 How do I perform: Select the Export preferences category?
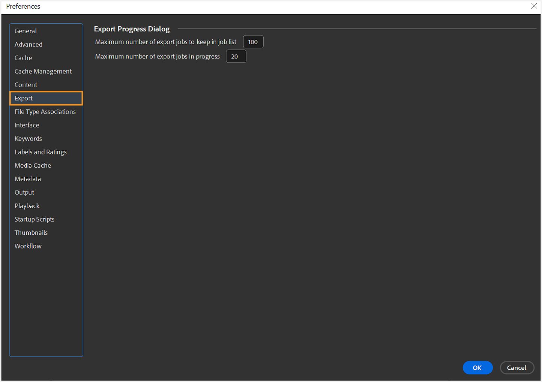24,98
